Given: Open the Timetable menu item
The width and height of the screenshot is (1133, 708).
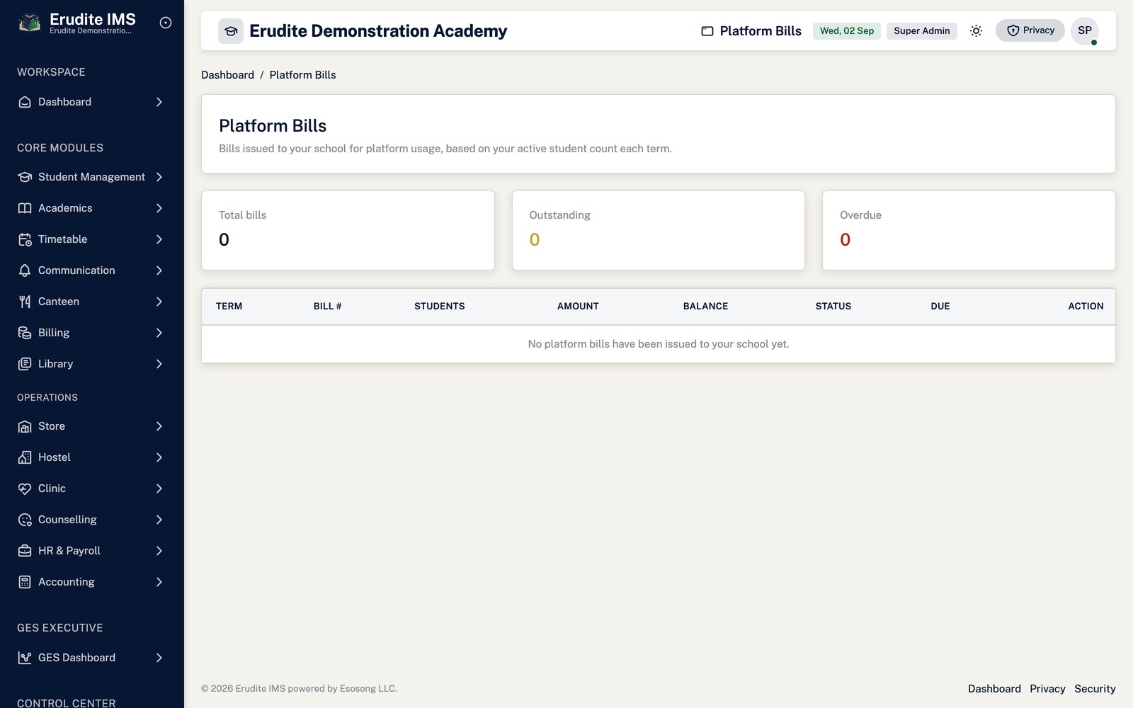Looking at the screenshot, I should (x=92, y=239).
